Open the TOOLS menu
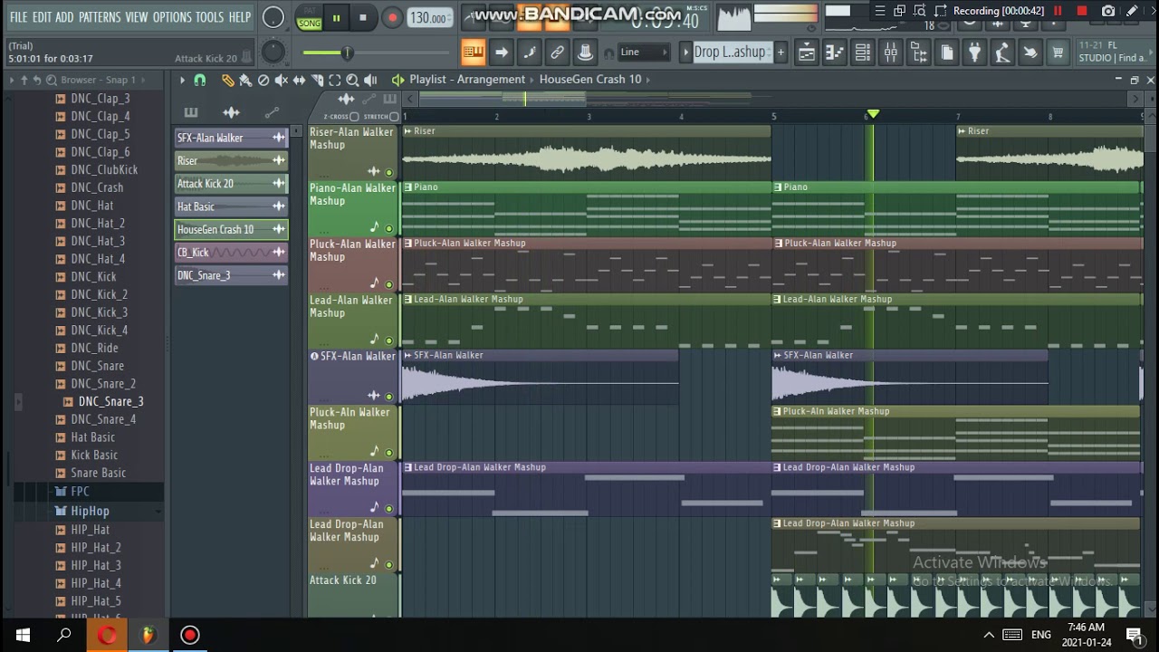1159x652 pixels. click(x=209, y=17)
